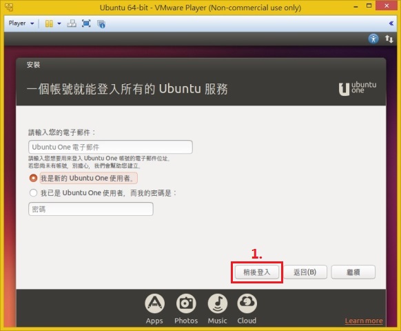Image resolution: width=401 pixels, height=331 pixels.
Task: Click the password (密碼) input field
Action: pos(91,209)
